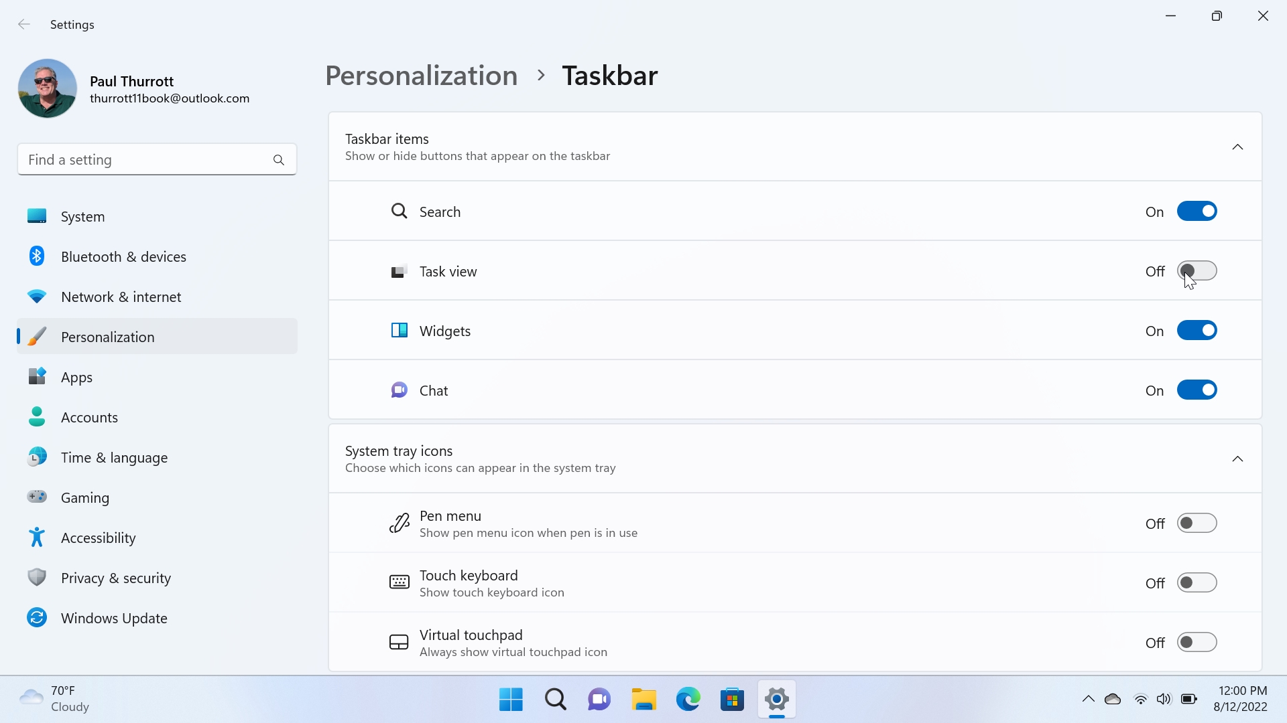
Task: Turn off the Search taskbar toggle
Action: tap(1197, 212)
